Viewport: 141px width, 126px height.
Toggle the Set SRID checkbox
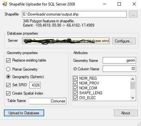[x=8, y=85]
